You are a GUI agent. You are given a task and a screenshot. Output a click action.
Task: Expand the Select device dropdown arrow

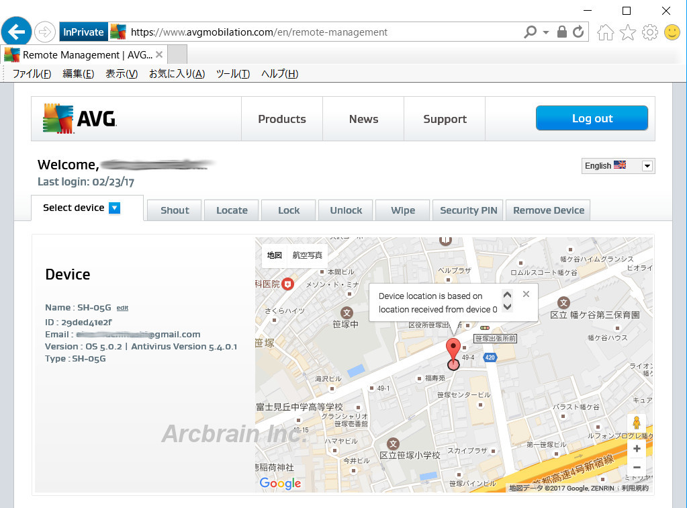114,208
